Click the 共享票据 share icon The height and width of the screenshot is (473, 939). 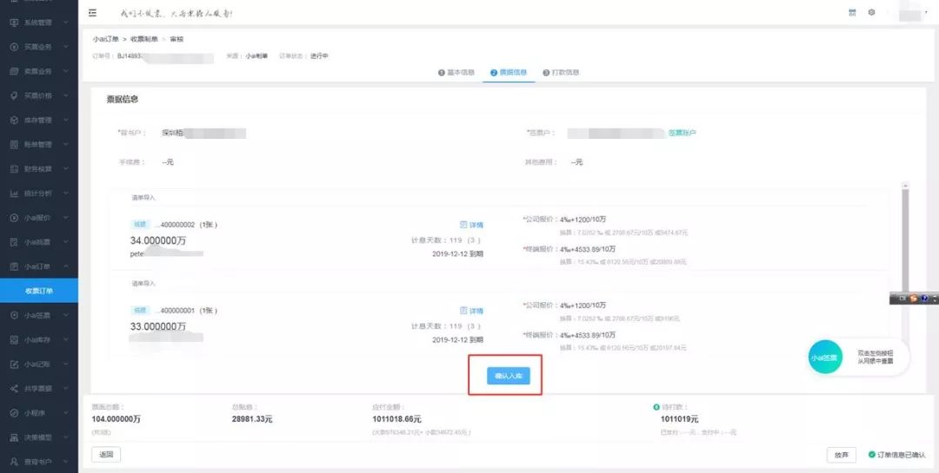coord(15,389)
